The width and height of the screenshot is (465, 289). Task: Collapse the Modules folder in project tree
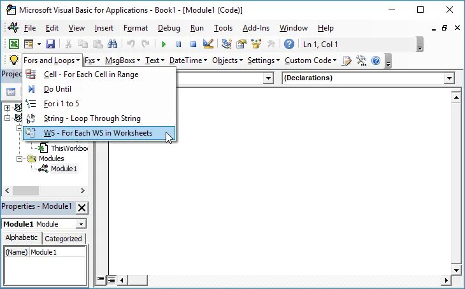click(19, 159)
